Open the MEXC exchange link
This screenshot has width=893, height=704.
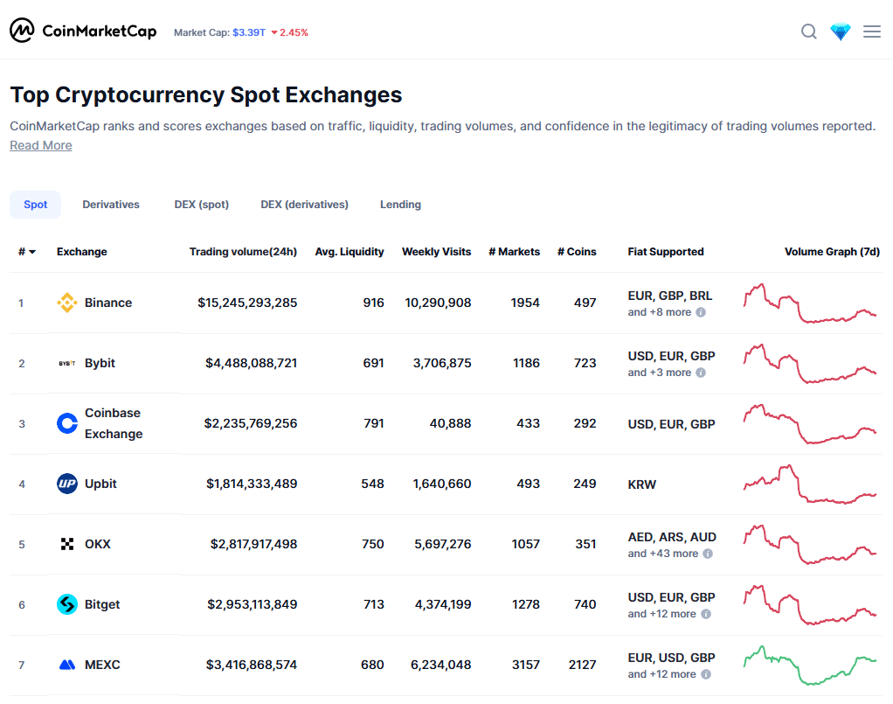coord(102,665)
